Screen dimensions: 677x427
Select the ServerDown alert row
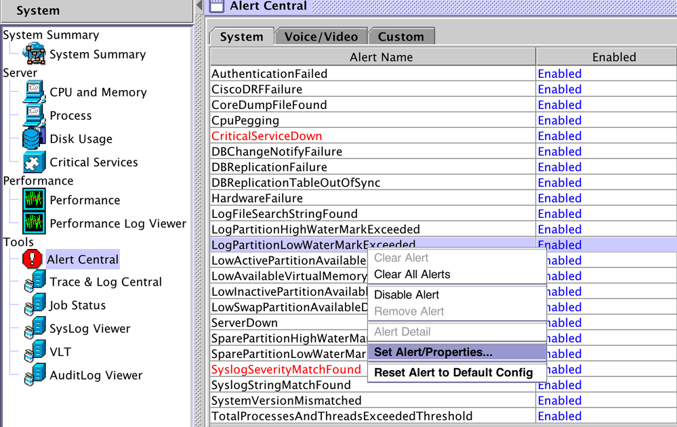(x=289, y=323)
